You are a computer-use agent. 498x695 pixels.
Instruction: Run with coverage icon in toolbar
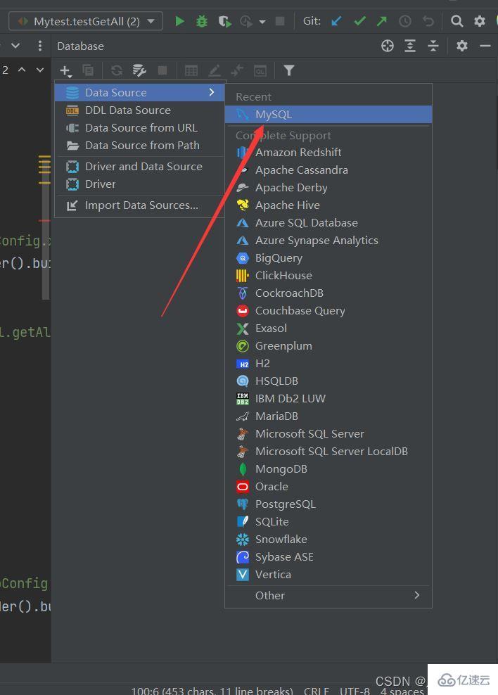224,21
